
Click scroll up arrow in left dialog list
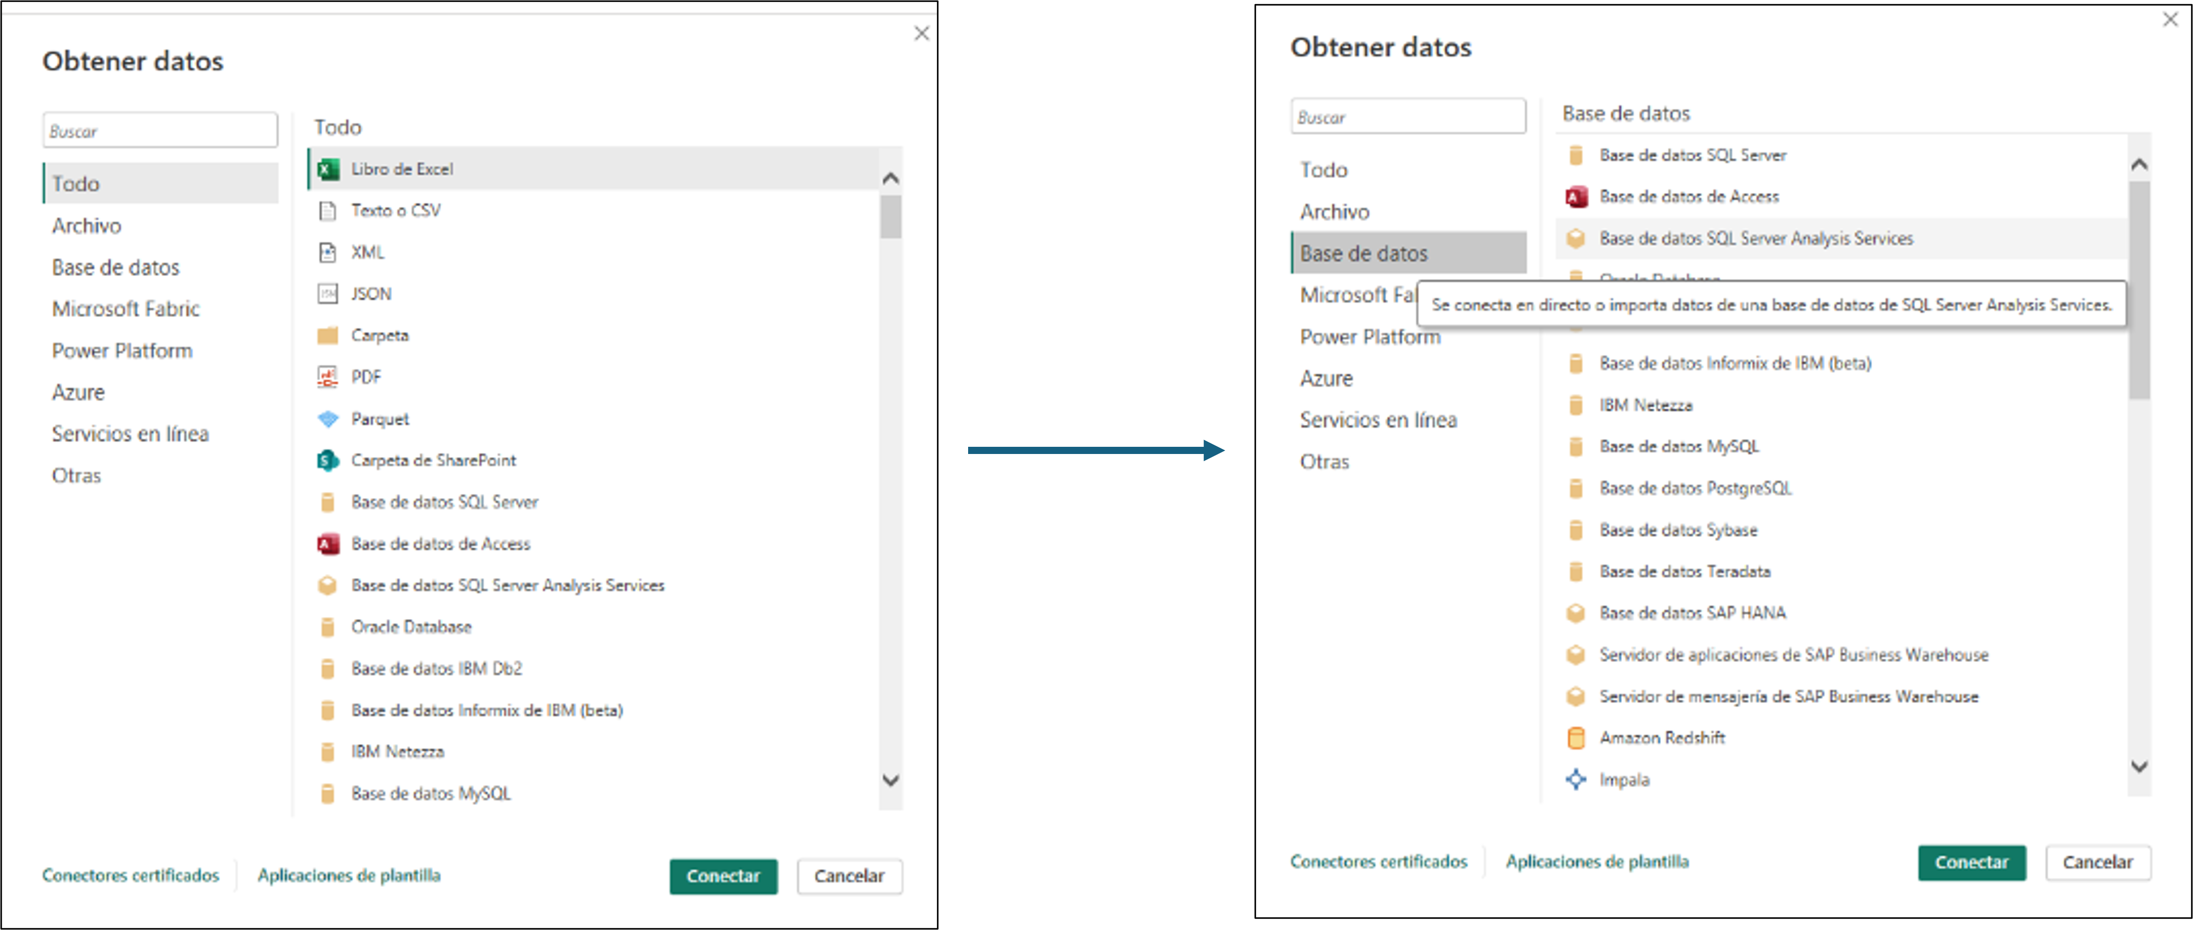point(891,178)
